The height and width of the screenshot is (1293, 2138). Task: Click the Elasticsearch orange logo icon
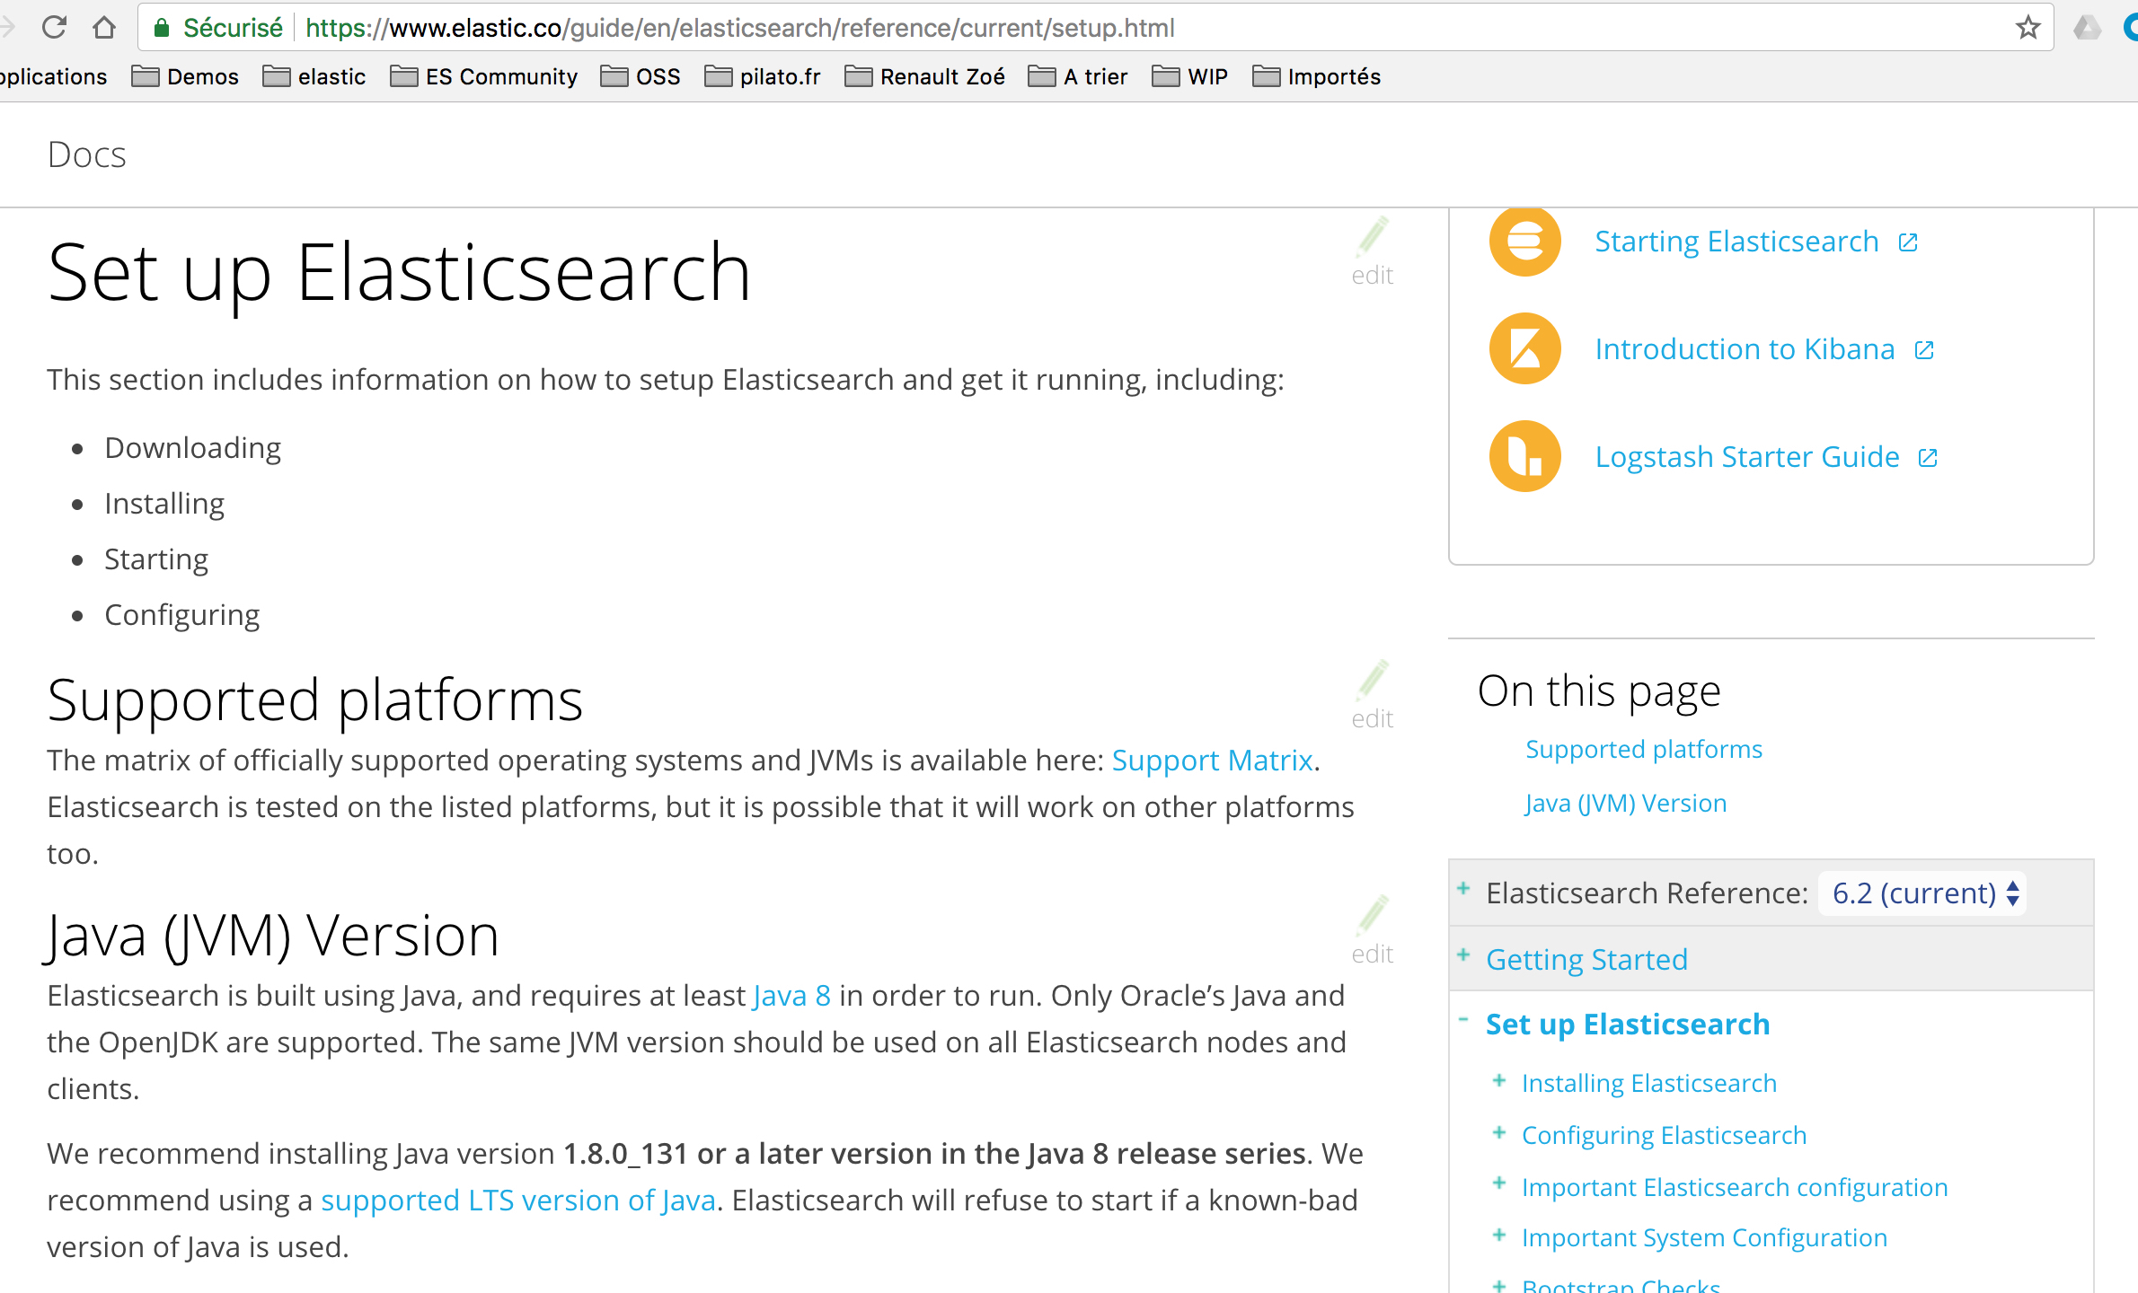pyautogui.click(x=1524, y=242)
